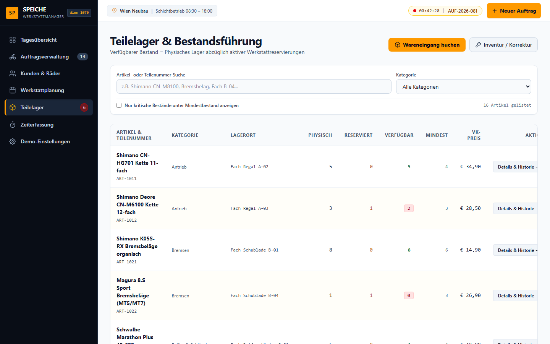Click the plus icon in Neuer Auftrag

[x=495, y=11]
